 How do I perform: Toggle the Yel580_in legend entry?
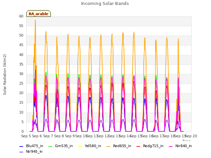[x=90, y=146]
